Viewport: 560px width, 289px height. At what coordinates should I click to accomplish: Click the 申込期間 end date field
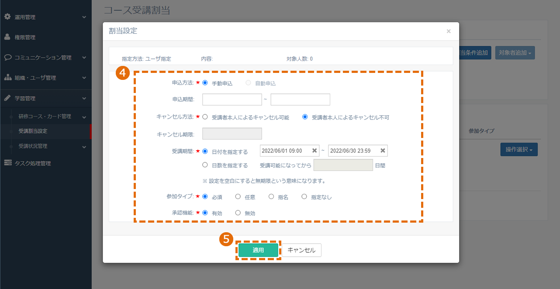tap(301, 100)
